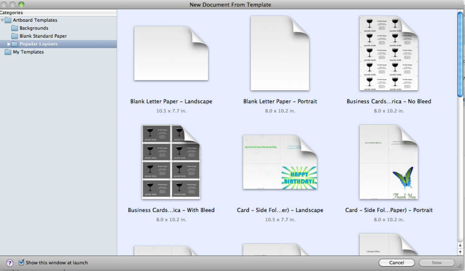The image size is (465, 271).
Task: Click the Backgrounds folder icon
Action: coord(15,28)
